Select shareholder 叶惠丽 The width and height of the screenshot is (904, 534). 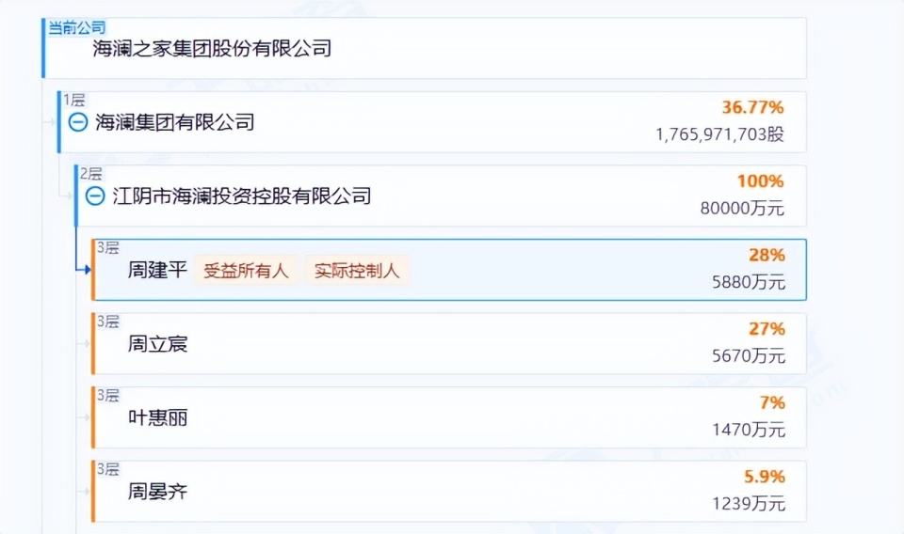coord(157,417)
